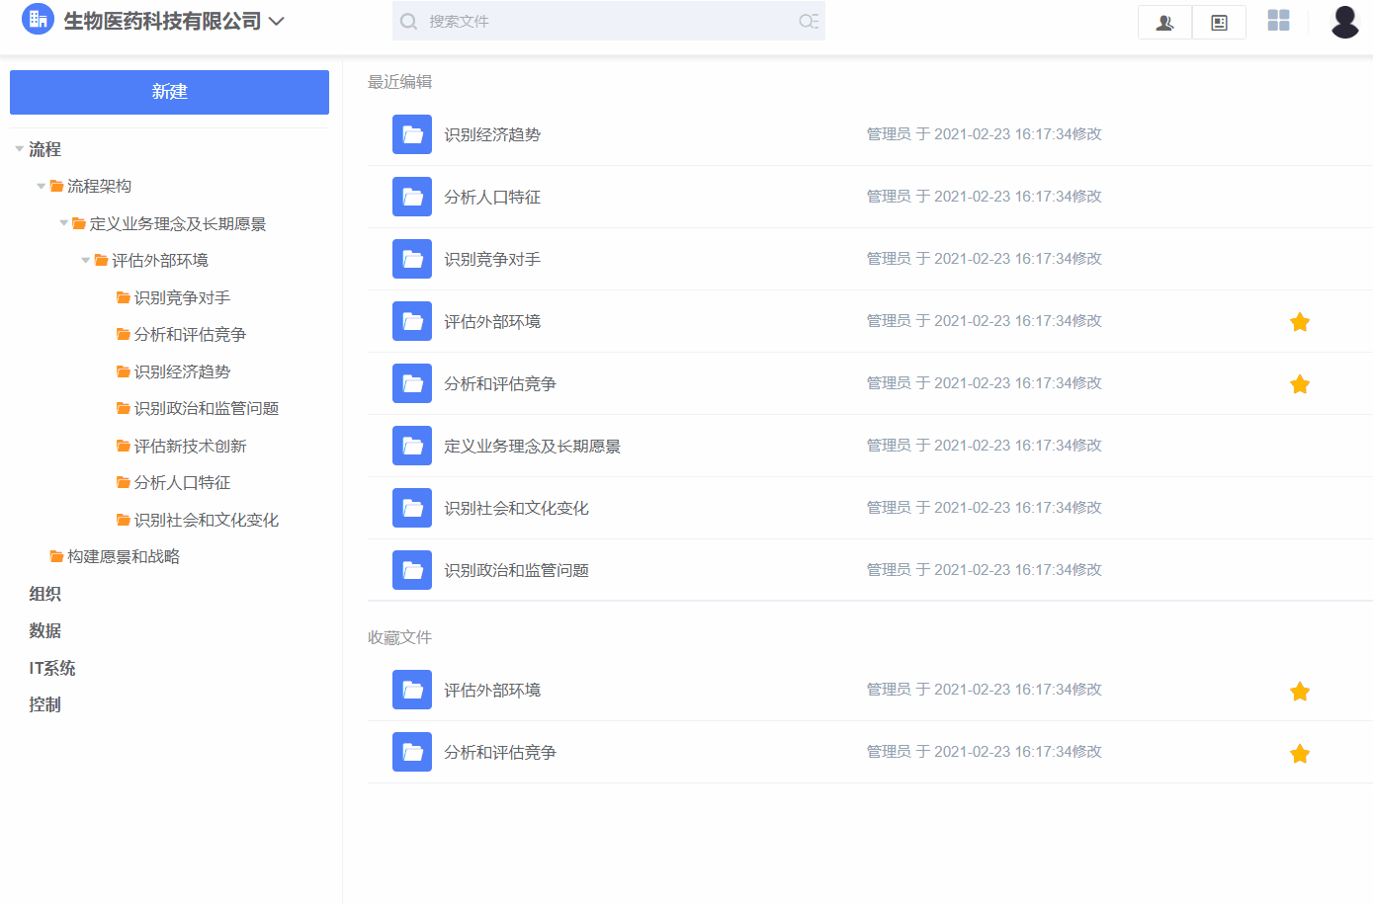Open the 识别经济趋势 folder icon
This screenshot has height=904, width=1373.
tap(412, 134)
